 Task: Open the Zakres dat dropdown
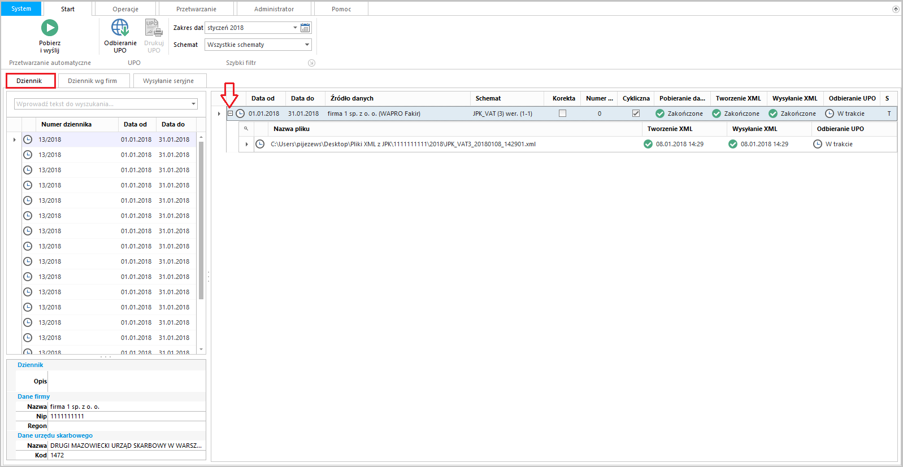[x=295, y=28]
